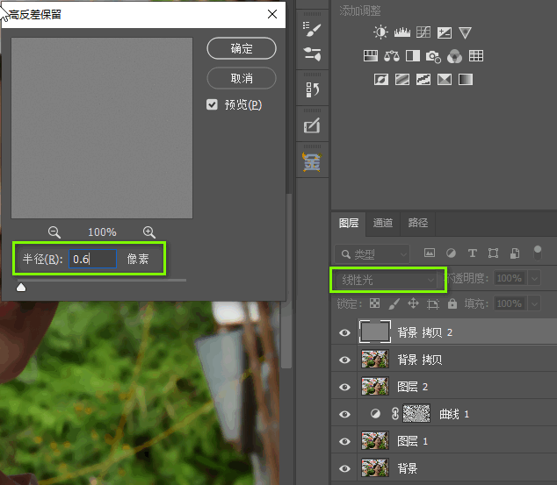This screenshot has height=485, width=557.
Task: Lock artboard nesting icon
Action: coord(432,303)
